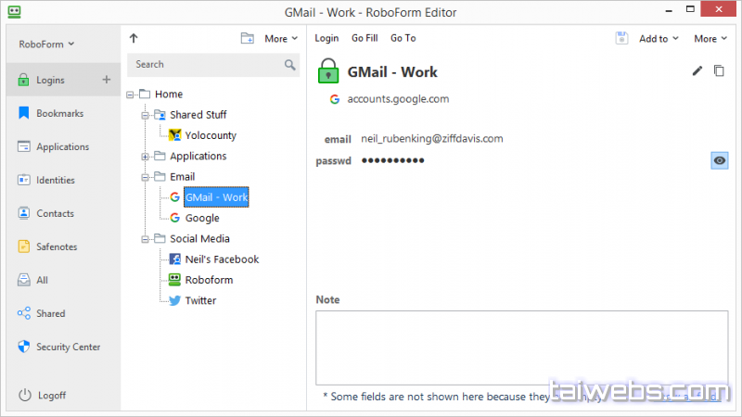Collapse the Email folder

[x=145, y=177]
